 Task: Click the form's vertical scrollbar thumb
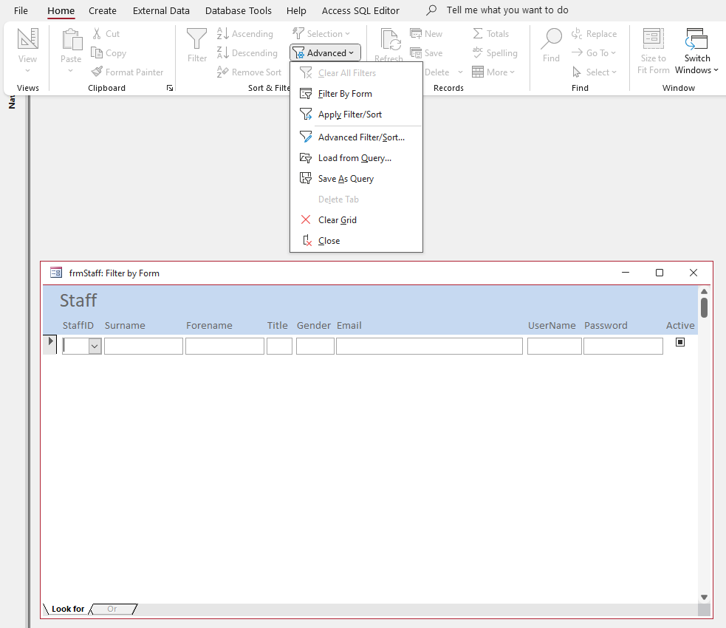pos(704,307)
